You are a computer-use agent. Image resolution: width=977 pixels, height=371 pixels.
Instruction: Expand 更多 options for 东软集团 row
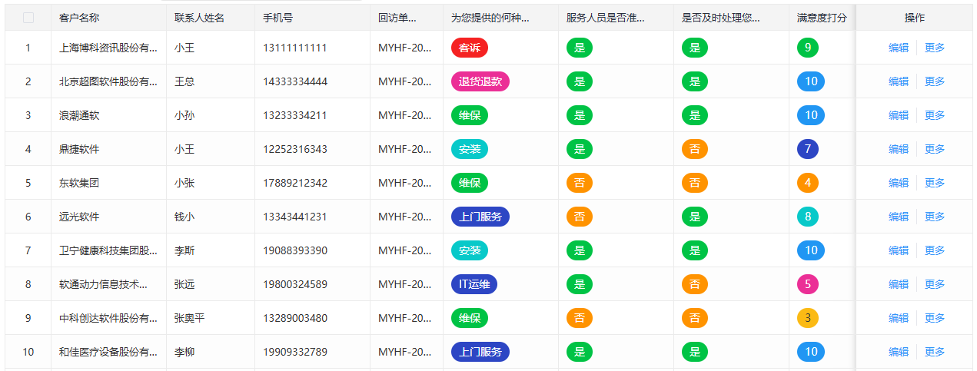click(x=935, y=183)
